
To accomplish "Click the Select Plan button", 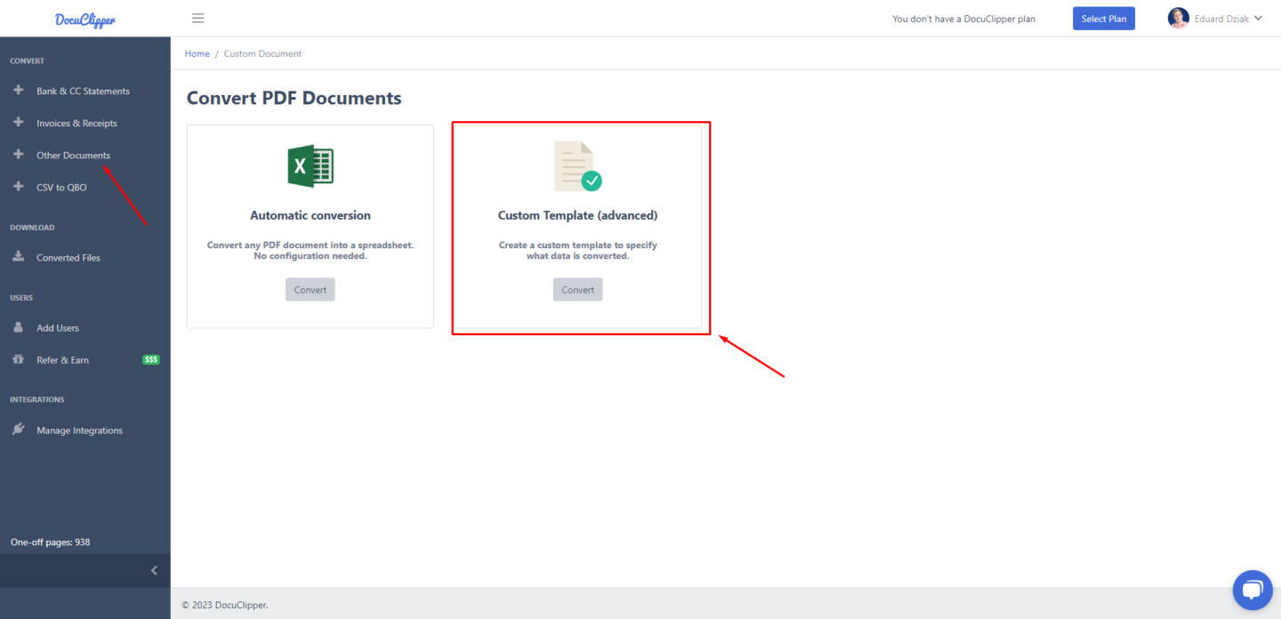I will 1104,19.
